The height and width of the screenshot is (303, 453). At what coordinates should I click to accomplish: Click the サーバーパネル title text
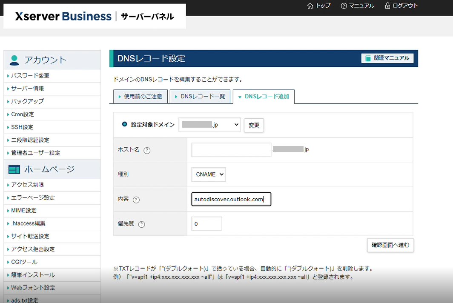pyautogui.click(x=147, y=17)
